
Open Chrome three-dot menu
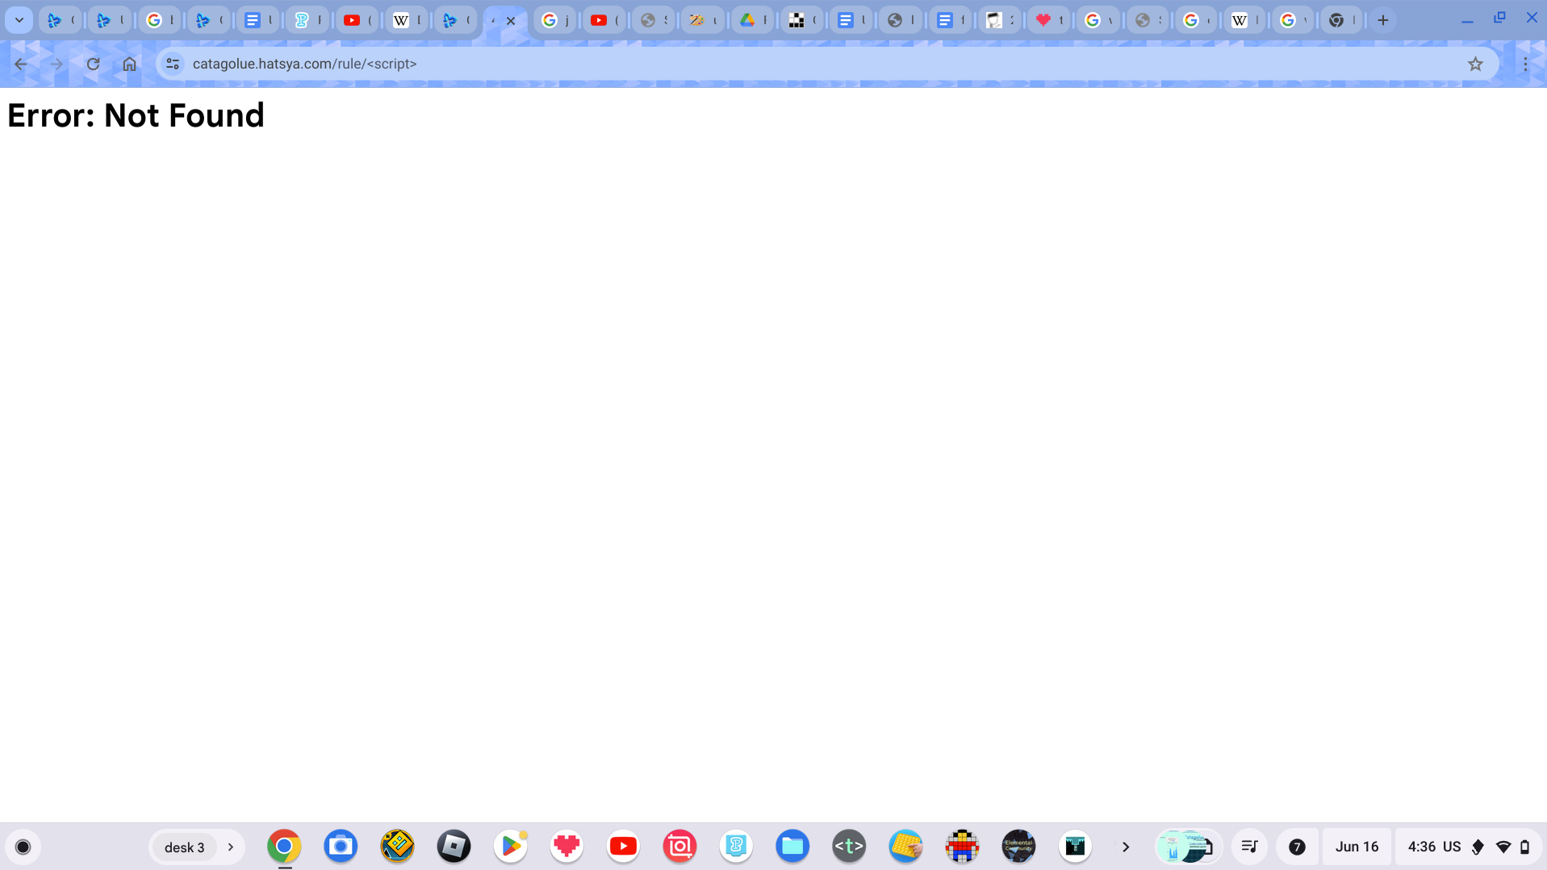tap(1525, 64)
